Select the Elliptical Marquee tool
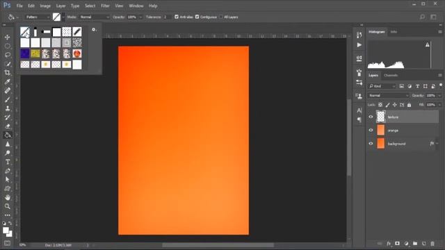Screen dimensions: 445x250 (x=8, y=46)
